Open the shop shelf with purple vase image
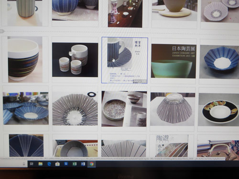The height and width of the screenshot is (179, 239). (x=125, y=13)
